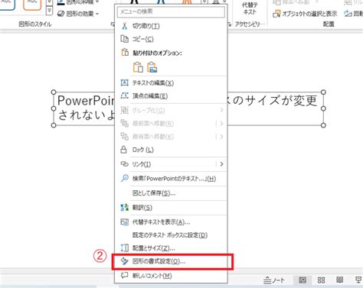This screenshot has height=288, width=363.
Task: Expand the shape styles gallery arrow
Action: tap(49, 11)
